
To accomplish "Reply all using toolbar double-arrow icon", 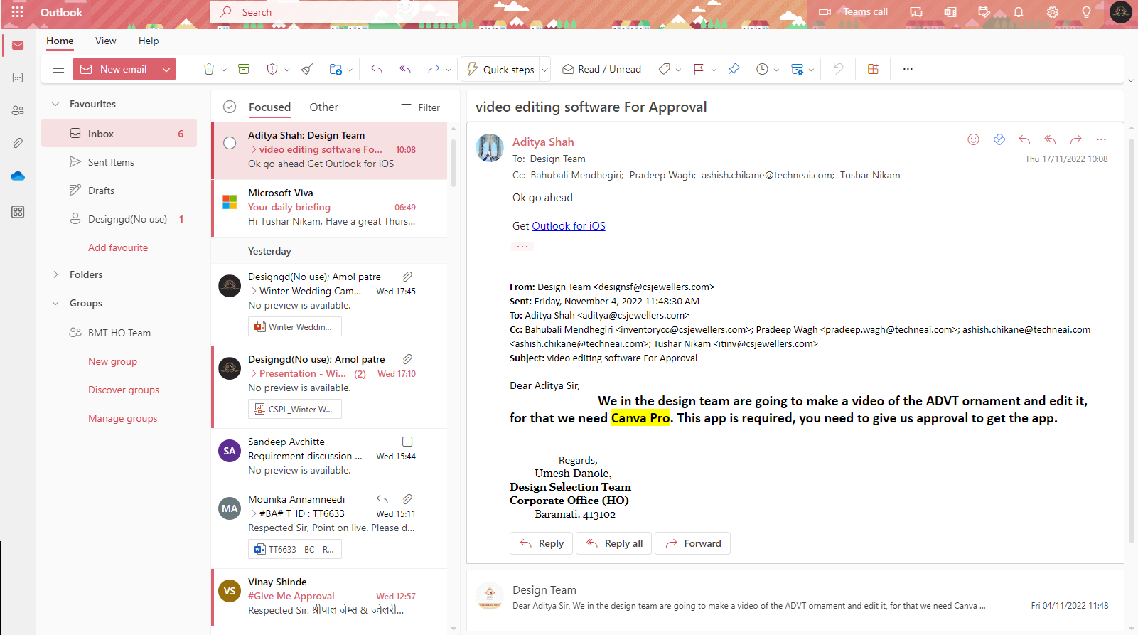I will [x=405, y=69].
